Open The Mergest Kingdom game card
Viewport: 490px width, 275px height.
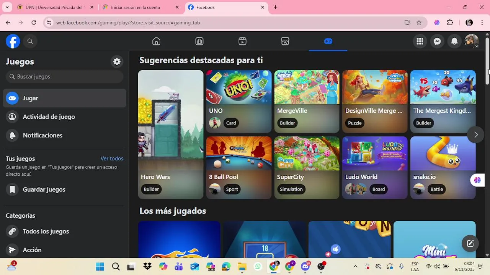[443, 101]
